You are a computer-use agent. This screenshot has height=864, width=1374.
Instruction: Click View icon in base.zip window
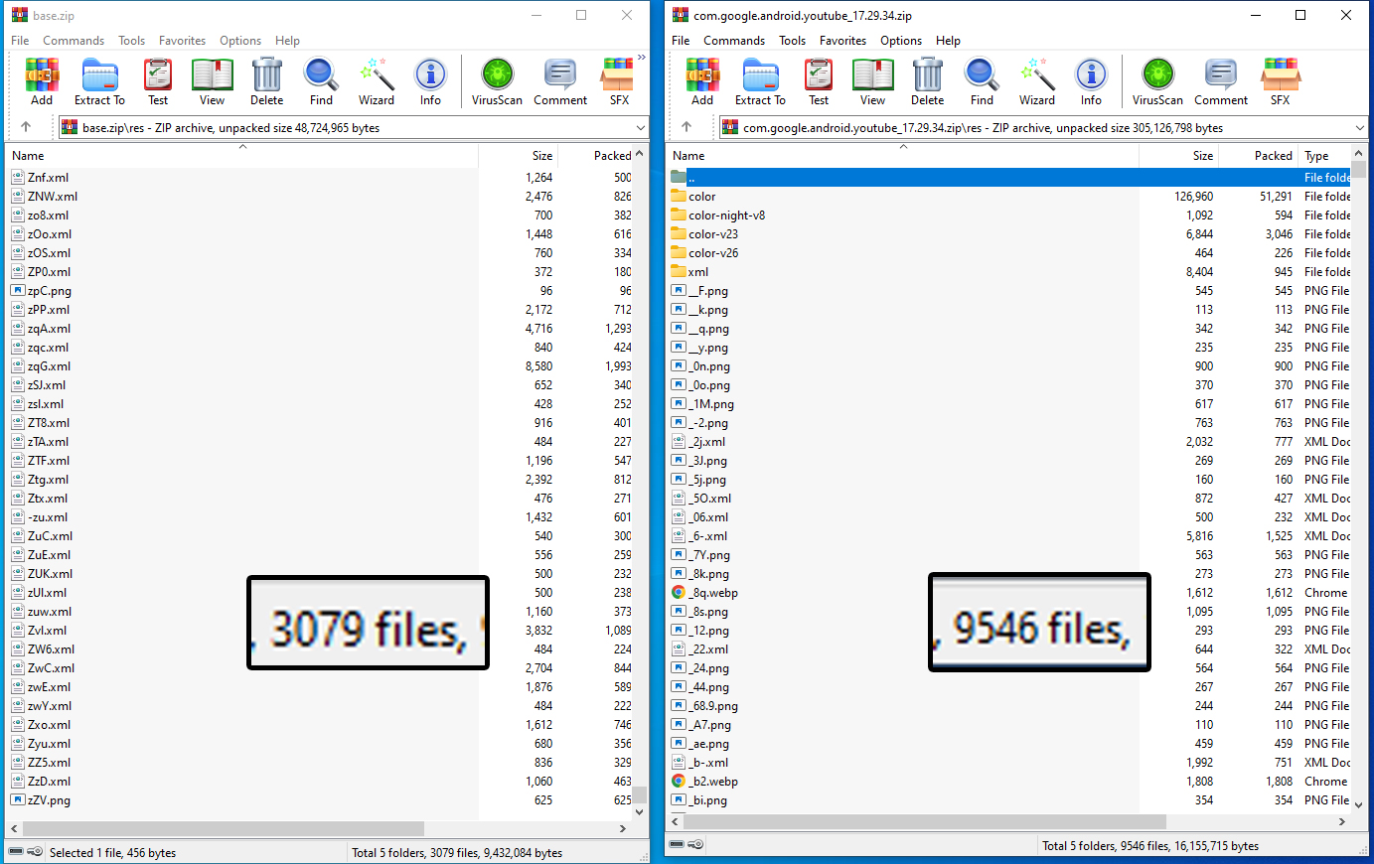pyautogui.click(x=212, y=81)
